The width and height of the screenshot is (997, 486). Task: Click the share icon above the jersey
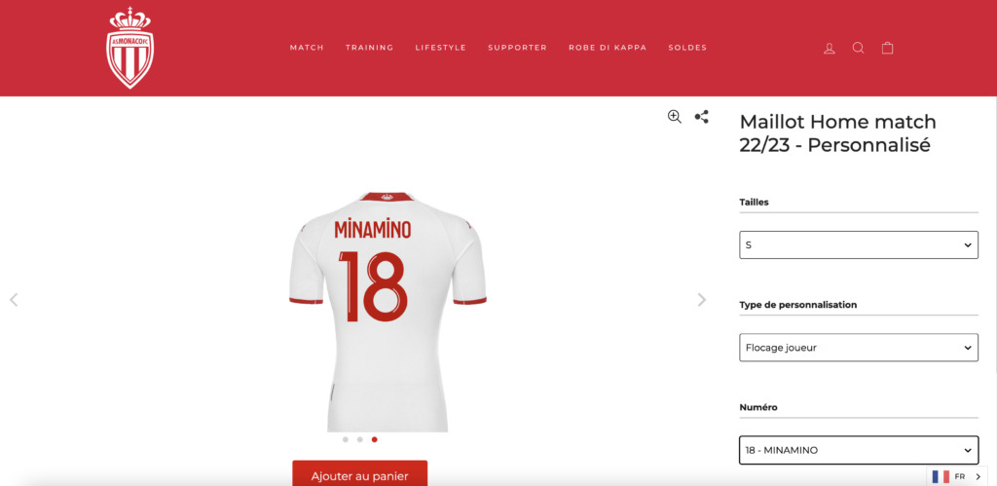[701, 117]
